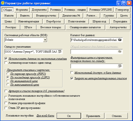
Task: Enable 'Стиль XP для программы'
Action: 6,108
